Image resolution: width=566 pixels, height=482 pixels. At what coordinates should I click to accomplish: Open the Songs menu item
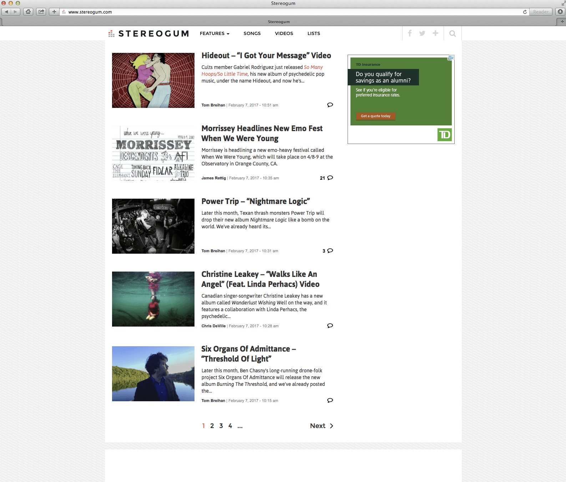(x=252, y=33)
